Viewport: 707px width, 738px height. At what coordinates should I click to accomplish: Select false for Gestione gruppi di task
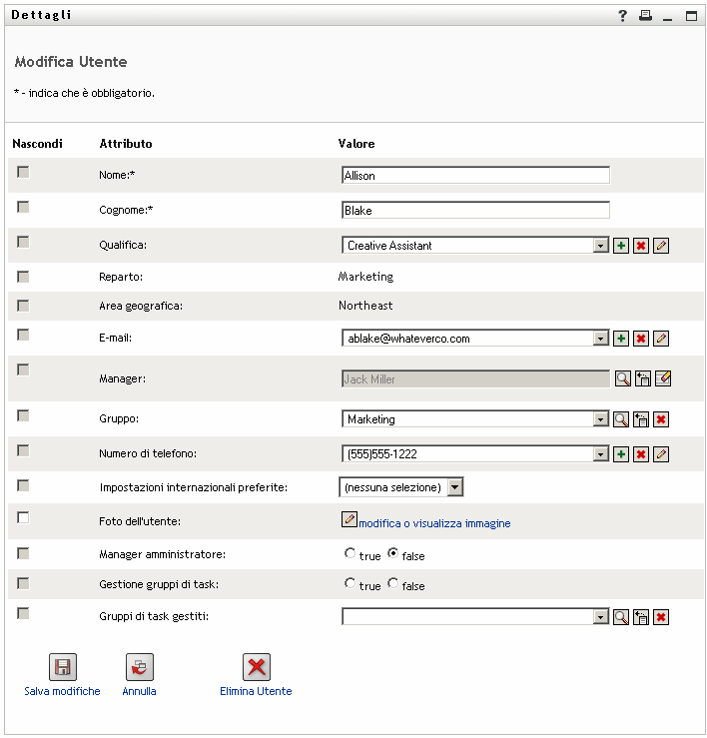393,584
